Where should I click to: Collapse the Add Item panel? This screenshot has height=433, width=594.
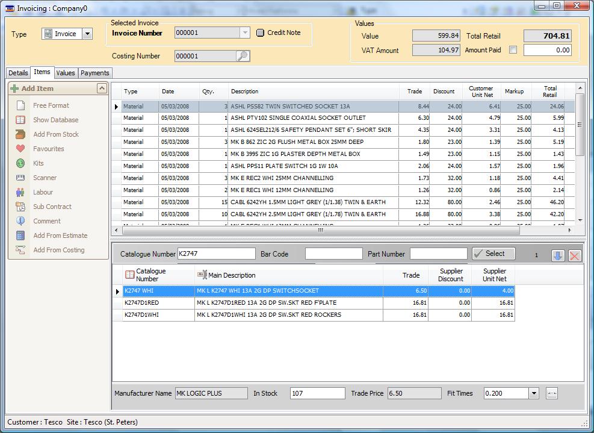(x=101, y=88)
